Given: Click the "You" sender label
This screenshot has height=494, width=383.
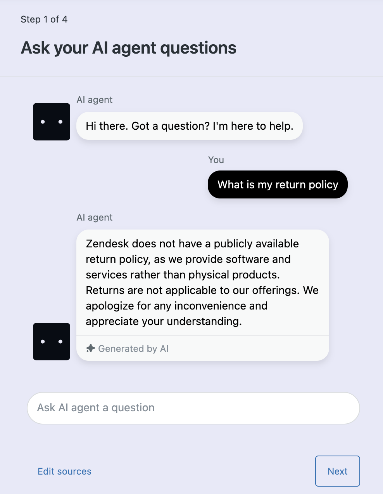Looking at the screenshot, I should tap(216, 160).
